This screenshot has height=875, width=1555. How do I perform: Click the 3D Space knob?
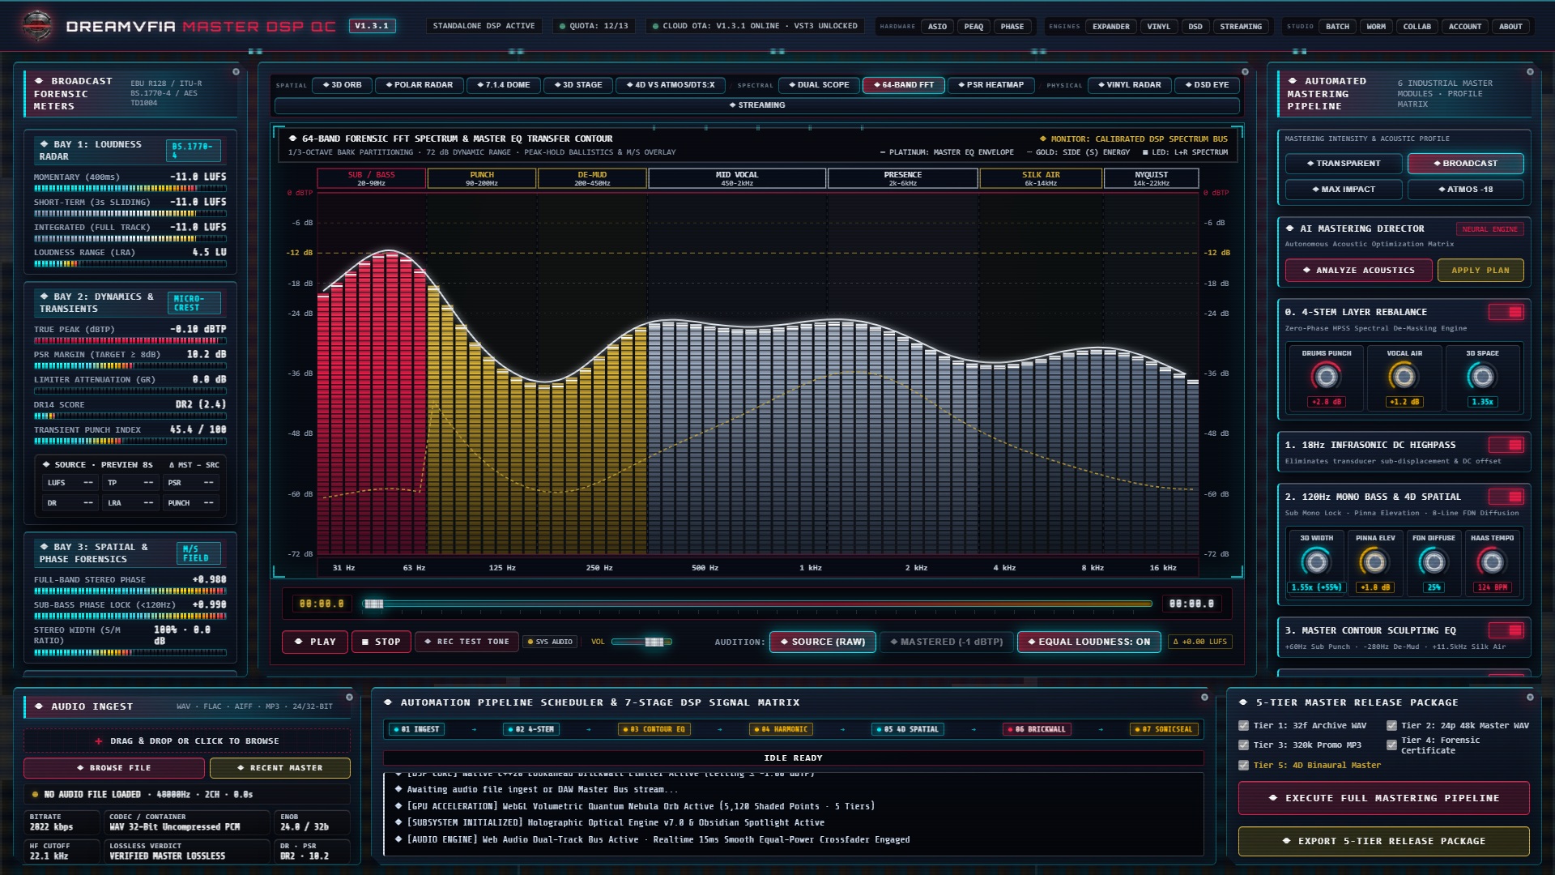[x=1482, y=377]
